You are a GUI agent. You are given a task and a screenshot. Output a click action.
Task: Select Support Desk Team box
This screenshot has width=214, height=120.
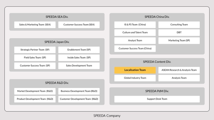click(x=157, y=99)
